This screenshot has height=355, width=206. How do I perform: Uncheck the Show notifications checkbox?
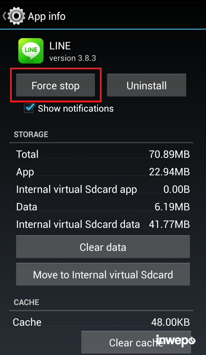tap(29, 109)
